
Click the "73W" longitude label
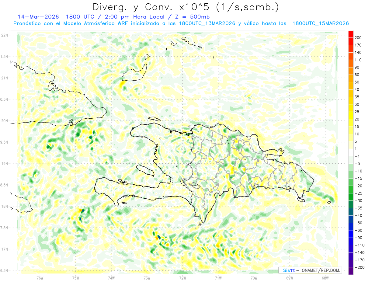147,278
